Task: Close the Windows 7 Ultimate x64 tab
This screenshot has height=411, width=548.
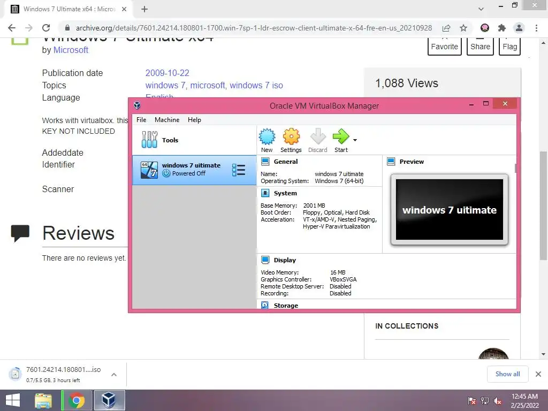Action: [x=124, y=9]
